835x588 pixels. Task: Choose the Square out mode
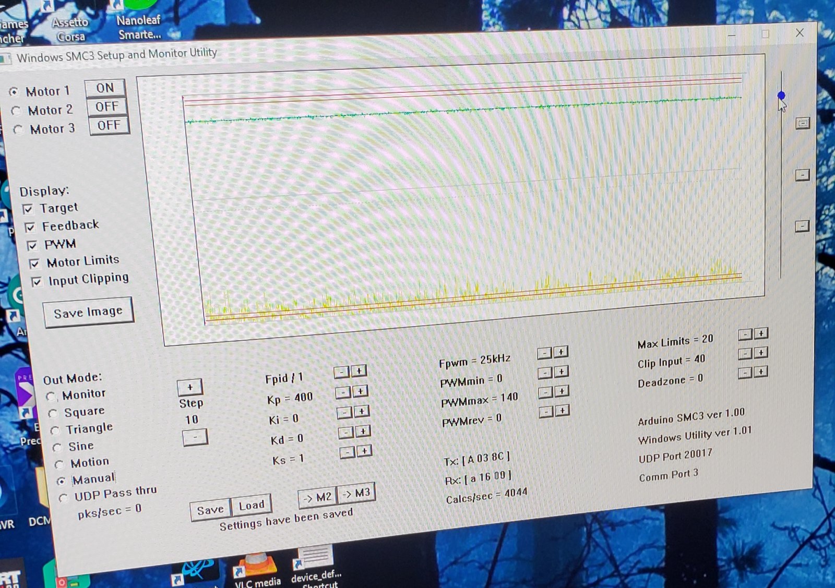click(52, 414)
